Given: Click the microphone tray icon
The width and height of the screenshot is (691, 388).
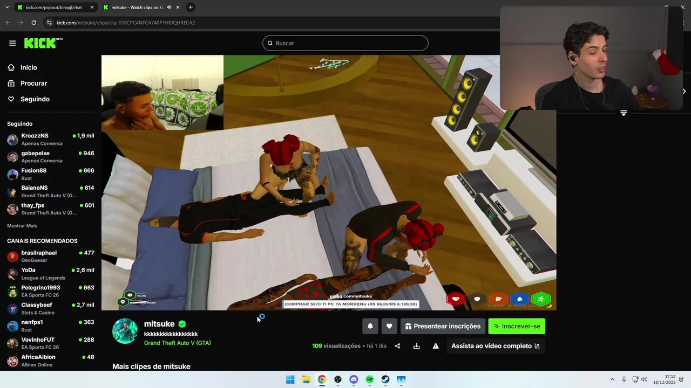Looking at the screenshot, I should 624,379.
